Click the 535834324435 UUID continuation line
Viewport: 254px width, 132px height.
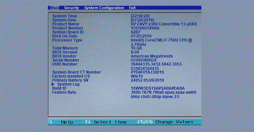click(145, 68)
